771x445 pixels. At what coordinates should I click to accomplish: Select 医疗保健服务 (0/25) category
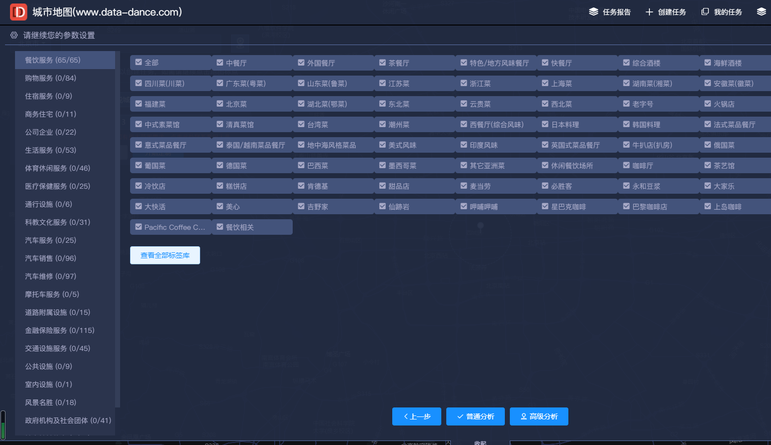[65, 186]
